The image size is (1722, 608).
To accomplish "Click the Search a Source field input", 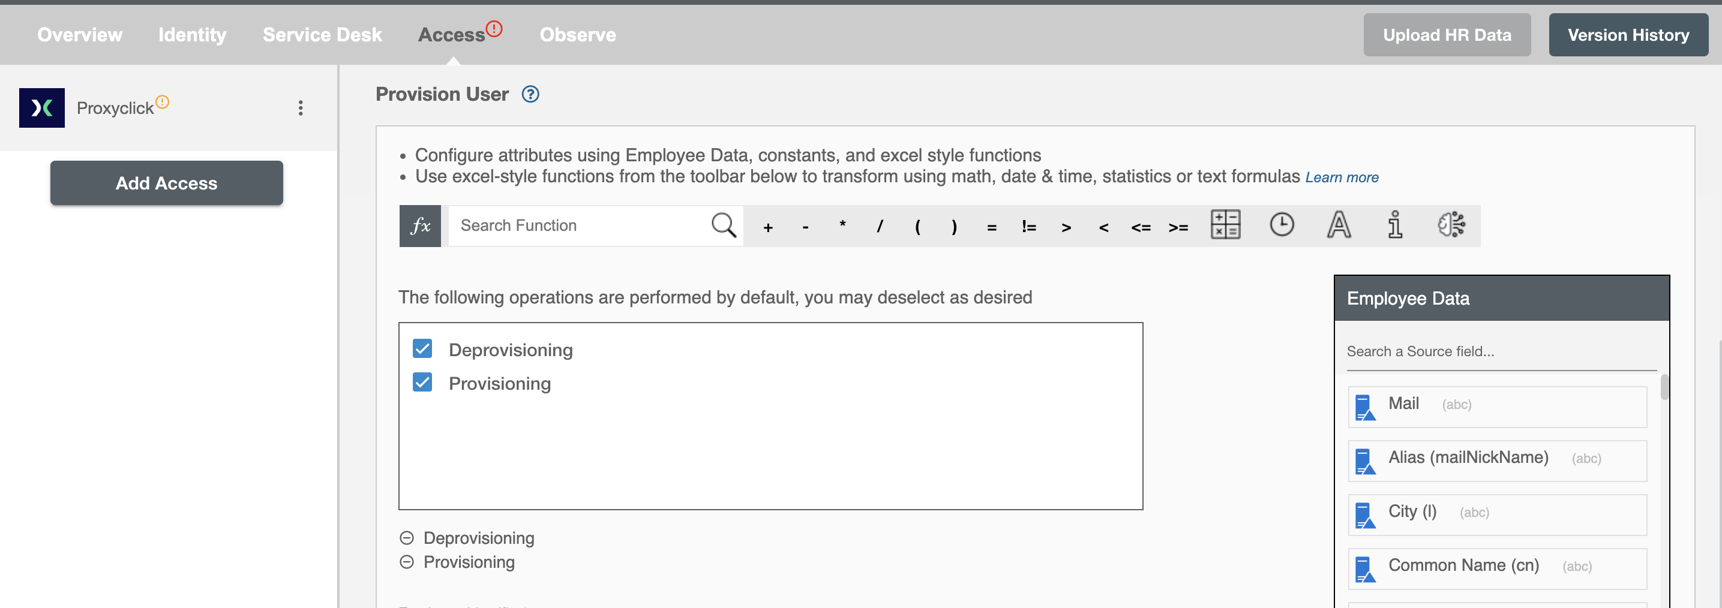I will (x=1501, y=351).
